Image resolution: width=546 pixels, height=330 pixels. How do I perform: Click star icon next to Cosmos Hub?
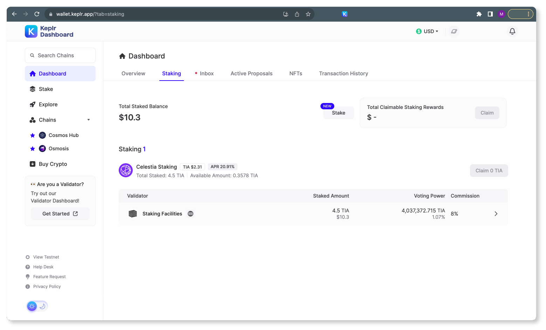click(x=33, y=135)
